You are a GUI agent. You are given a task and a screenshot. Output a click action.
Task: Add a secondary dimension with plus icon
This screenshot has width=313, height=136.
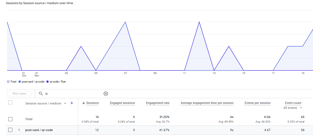click(x=72, y=103)
